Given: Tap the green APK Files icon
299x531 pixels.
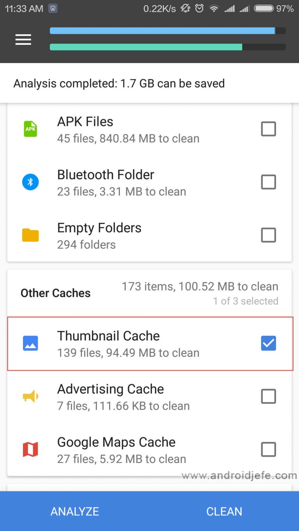Looking at the screenshot, I should tap(30, 129).
